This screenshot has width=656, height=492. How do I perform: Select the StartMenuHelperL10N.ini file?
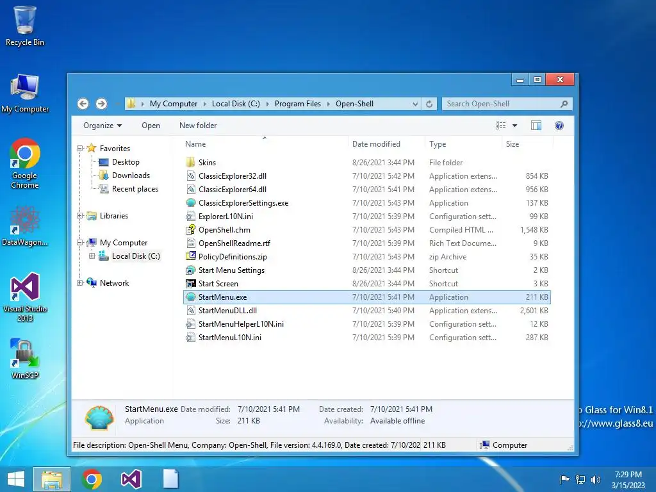241,324
